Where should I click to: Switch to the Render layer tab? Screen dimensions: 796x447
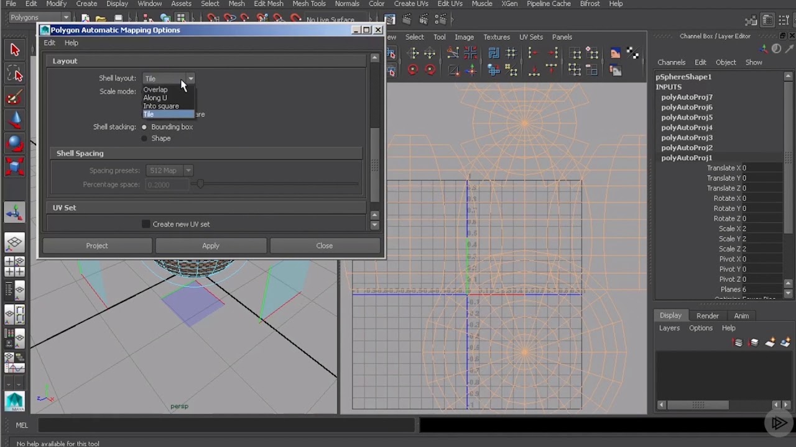(707, 315)
